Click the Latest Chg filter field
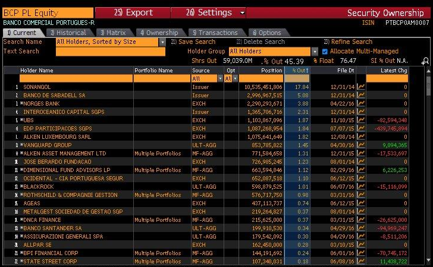 (387, 78)
